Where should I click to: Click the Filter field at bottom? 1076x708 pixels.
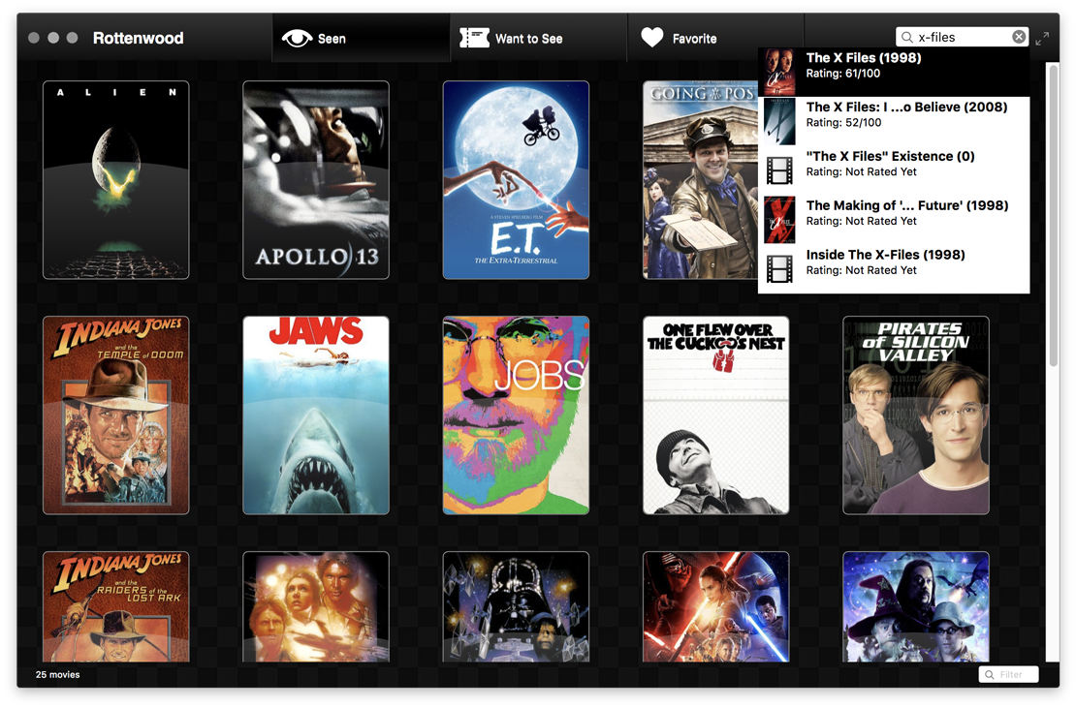click(1009, 674)
